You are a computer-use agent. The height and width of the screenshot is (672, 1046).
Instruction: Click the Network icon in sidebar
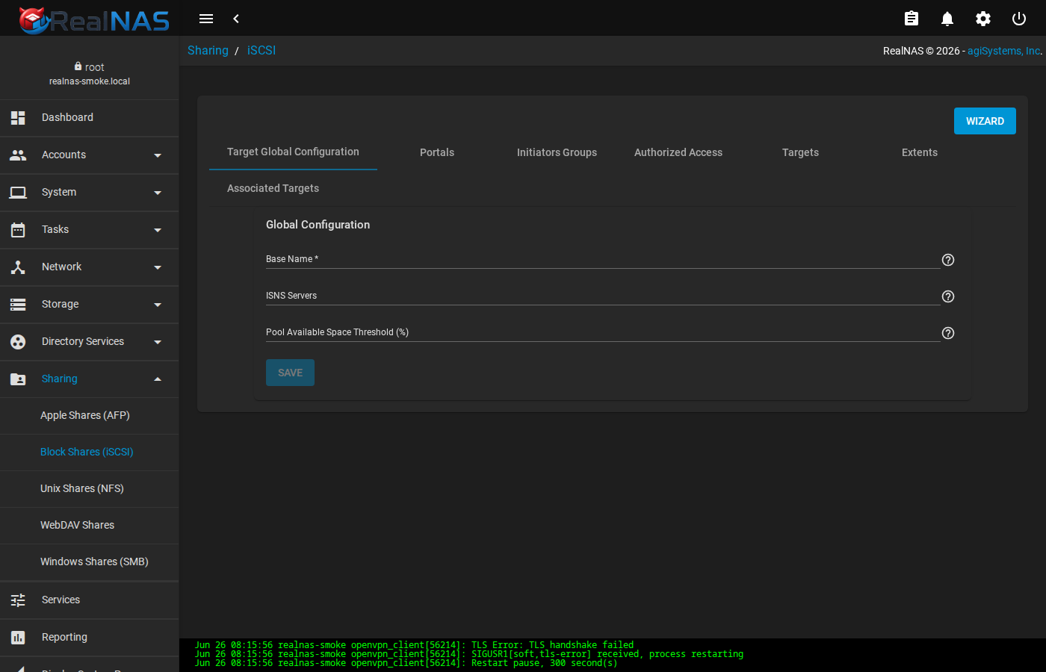(18, 267)
